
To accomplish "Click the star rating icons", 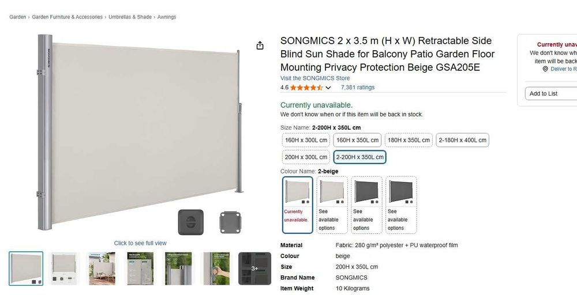I will (x=306, y=88).
